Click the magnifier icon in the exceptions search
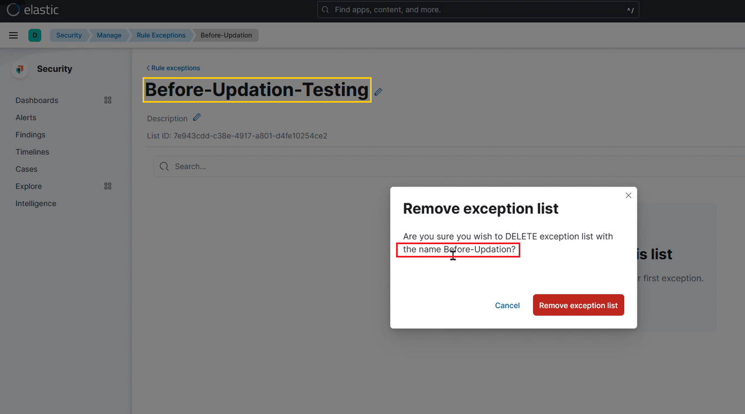 coord(164,166)
